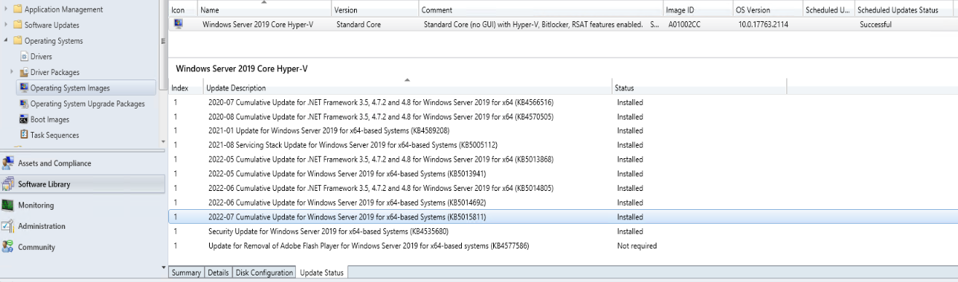Click the Application Management folder icon
This screenshot has height=282, width=958.
coord(17,9)
